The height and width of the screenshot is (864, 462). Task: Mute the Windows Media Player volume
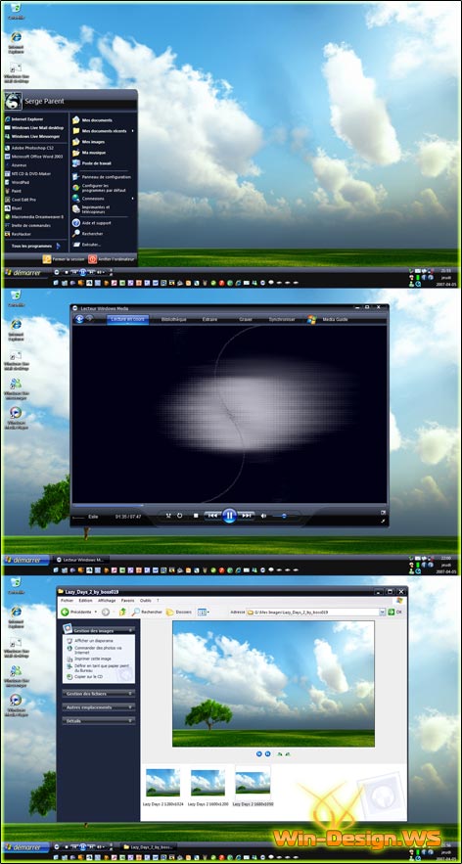263,516
